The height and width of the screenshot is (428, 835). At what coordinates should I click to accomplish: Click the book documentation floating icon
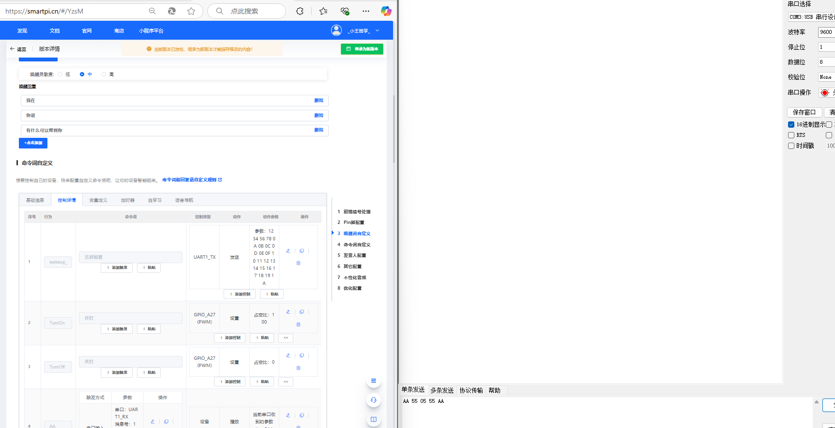point(373,419)
